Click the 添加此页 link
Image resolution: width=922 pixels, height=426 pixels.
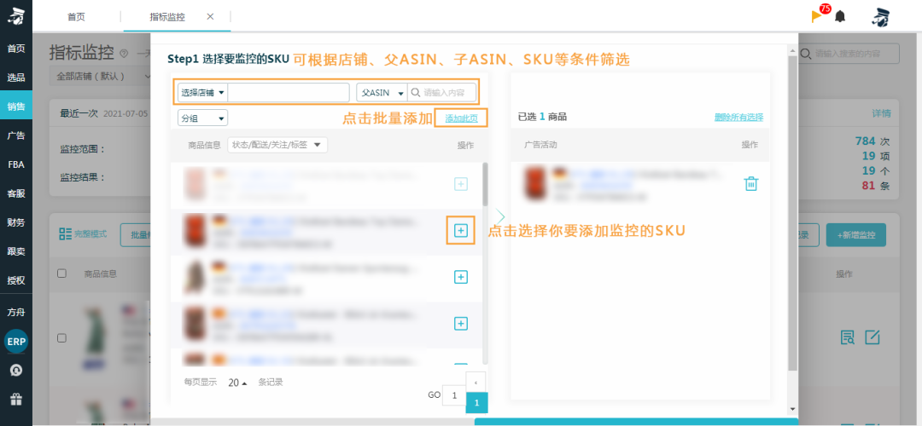point(461,118)
